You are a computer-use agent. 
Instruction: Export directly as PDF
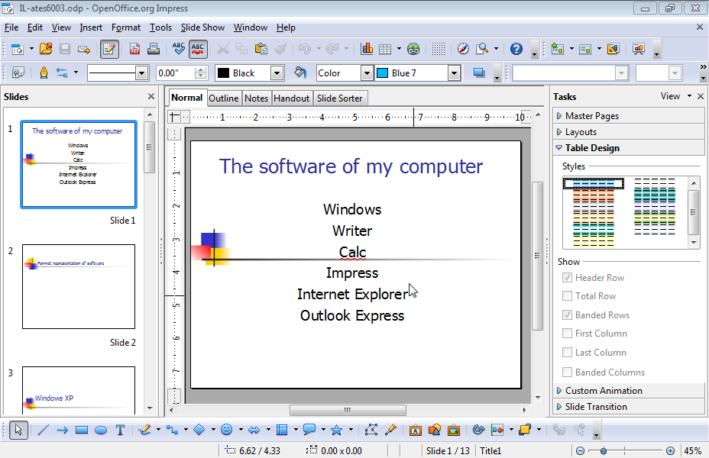134,49
